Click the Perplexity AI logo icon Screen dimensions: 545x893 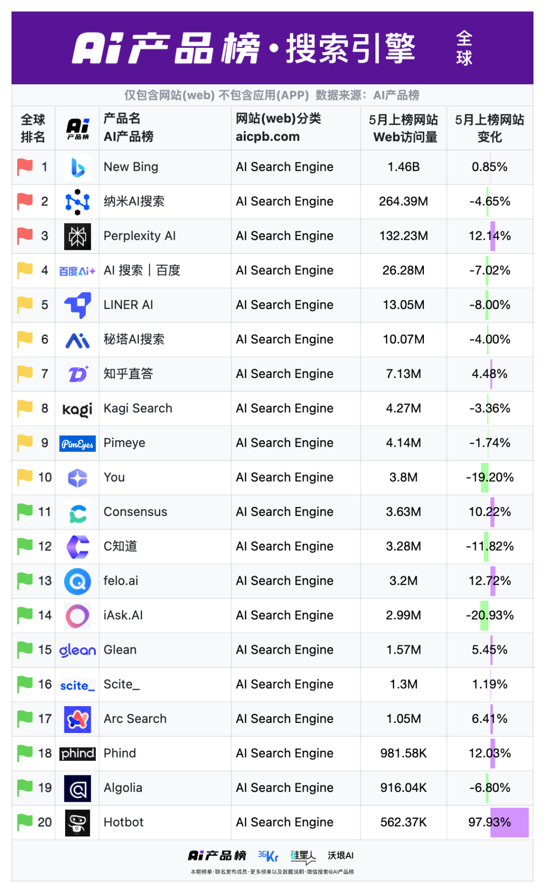click(x=78, y=236)
